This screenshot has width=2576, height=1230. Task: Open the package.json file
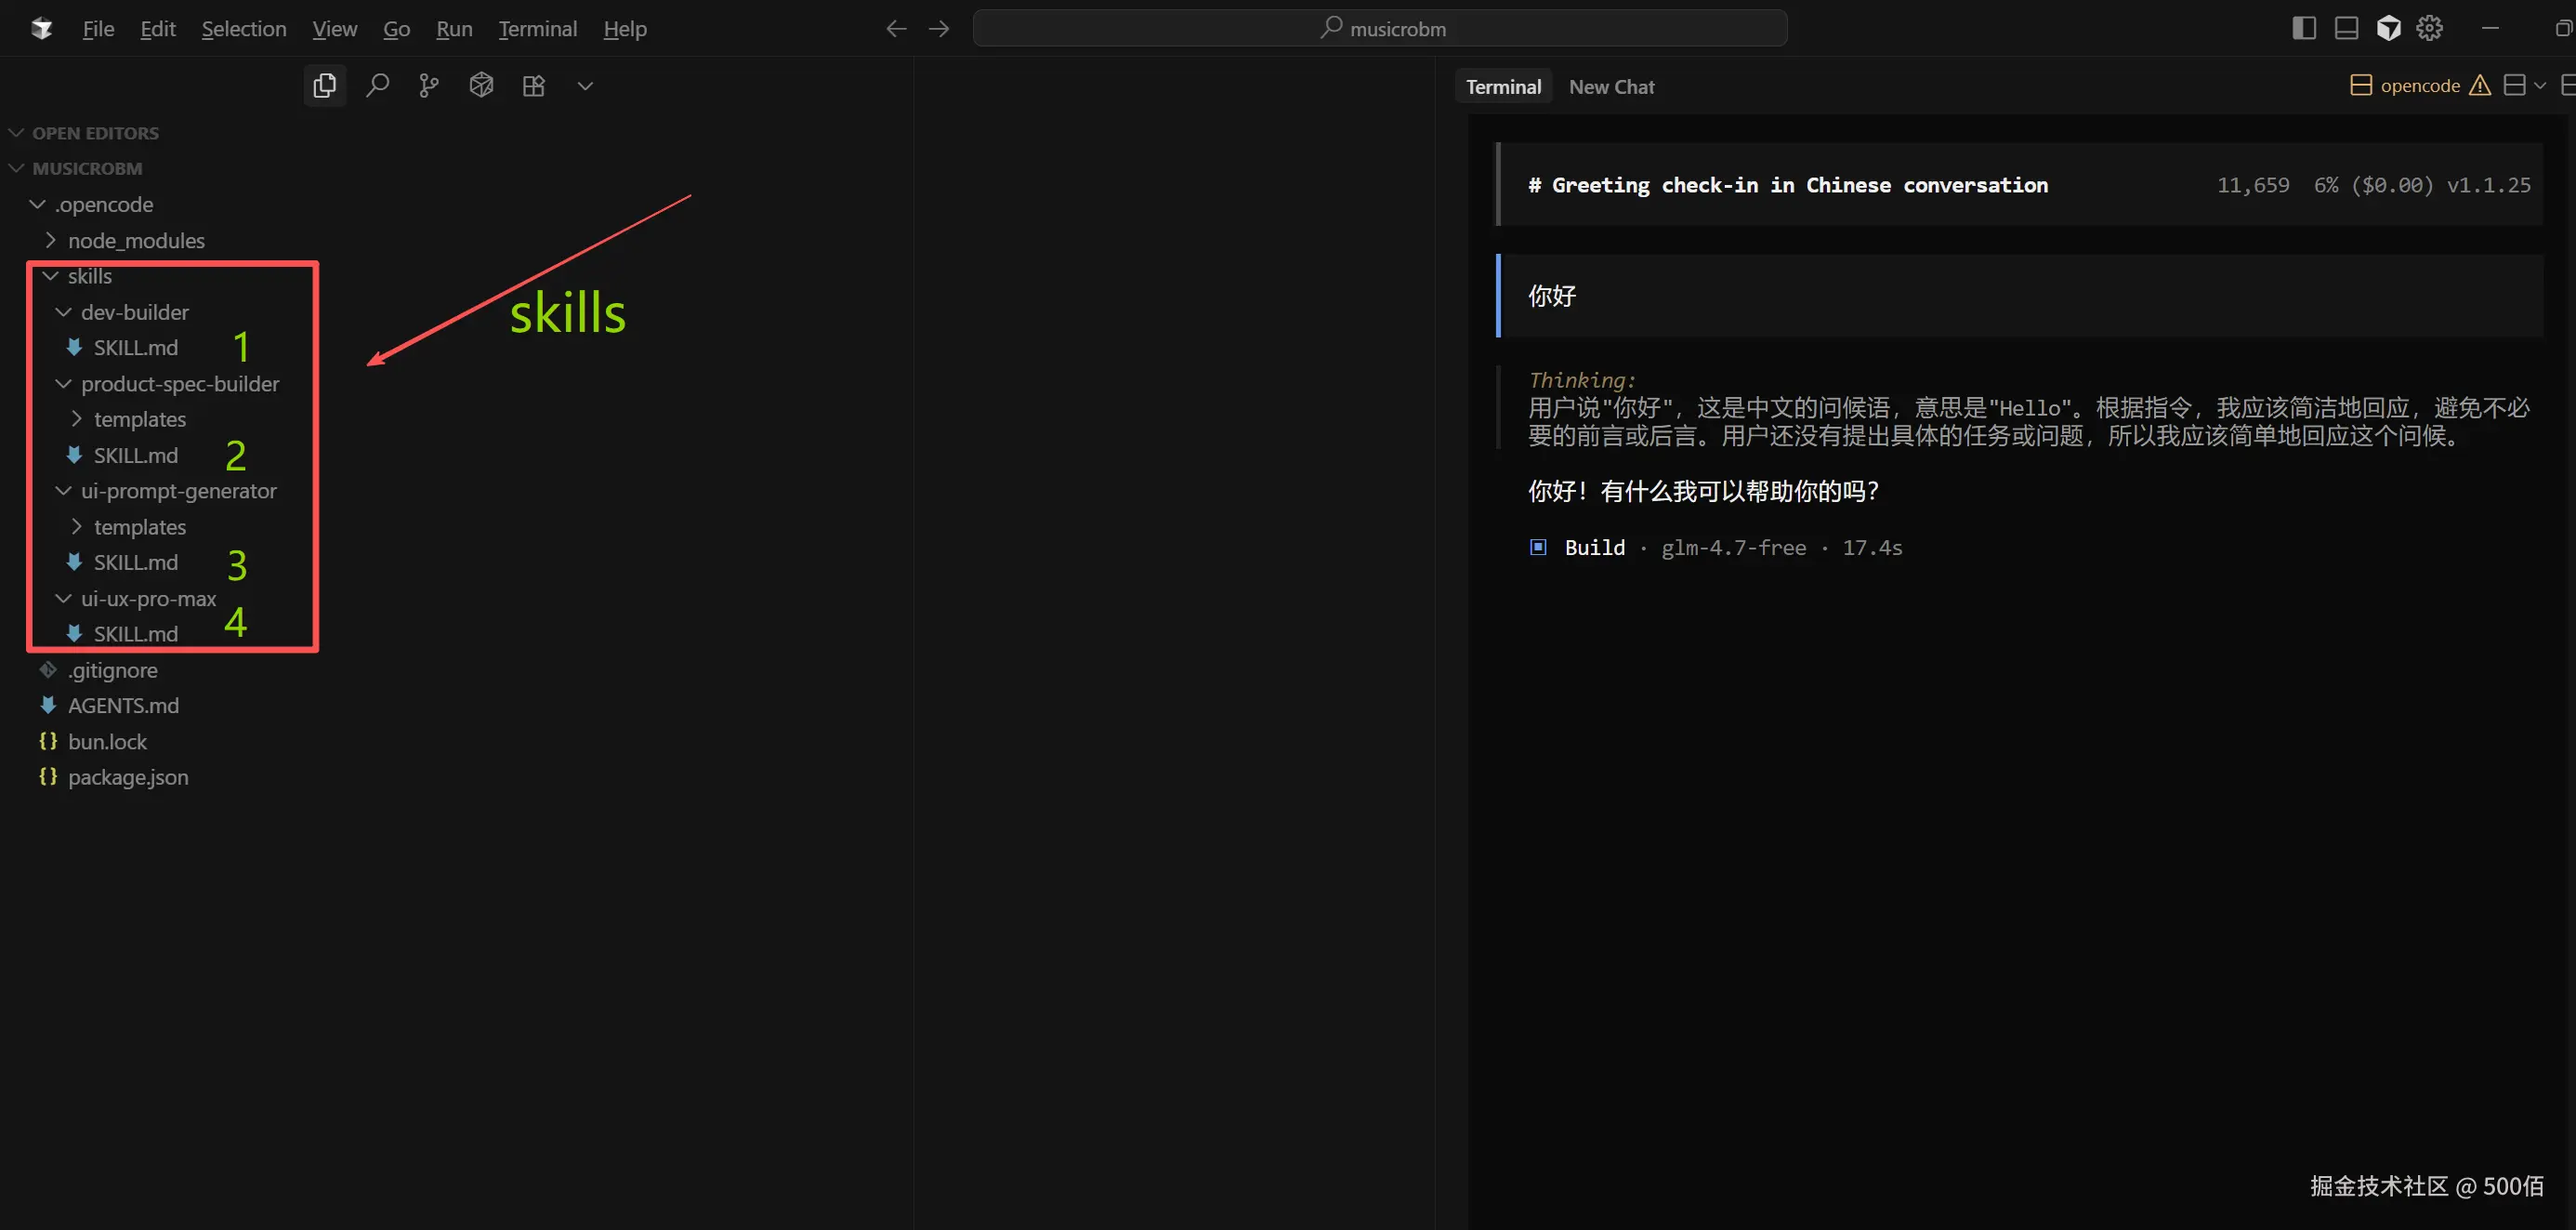point(128,776)
